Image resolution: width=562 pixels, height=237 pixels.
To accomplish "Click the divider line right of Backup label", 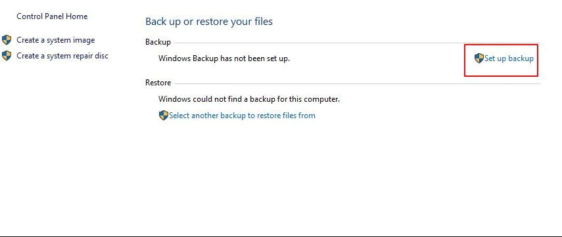I will point(357,43).
